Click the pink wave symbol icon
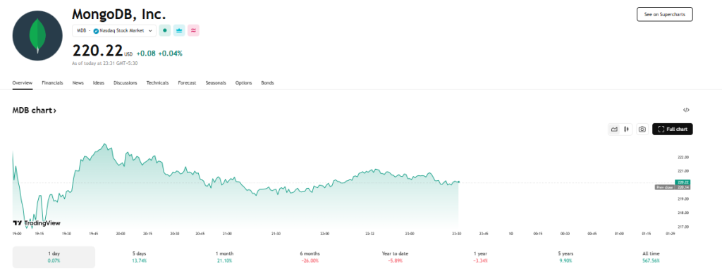Screen dimensions: 722x276 click(x=193, y=31)
